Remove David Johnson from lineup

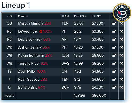point(121,39)
